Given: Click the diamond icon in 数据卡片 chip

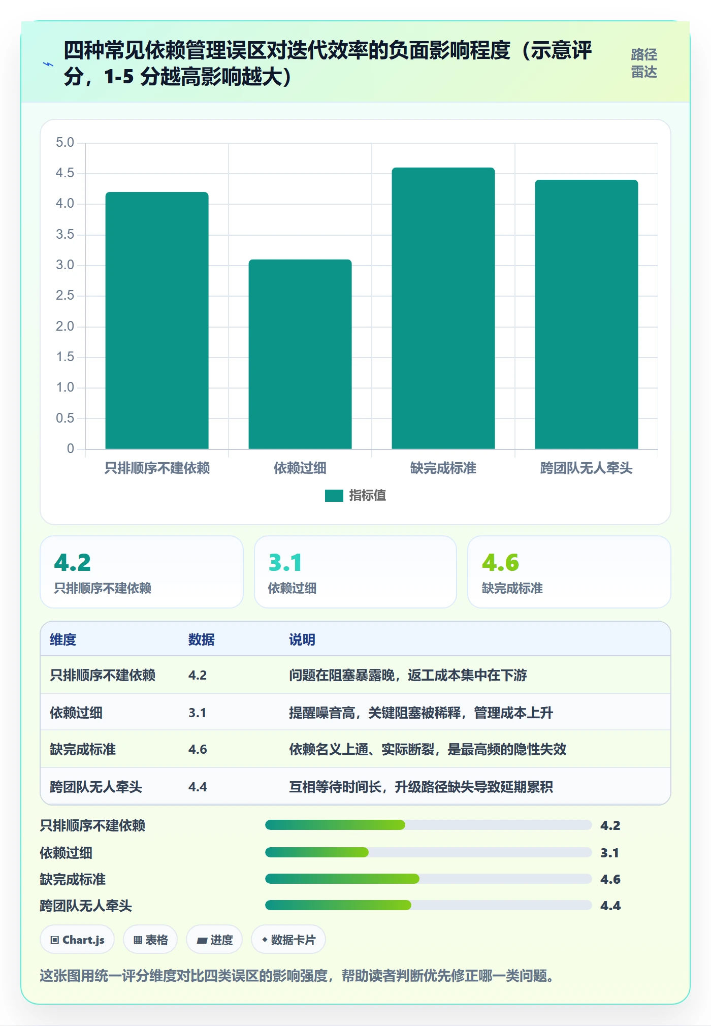Looking at the screenshot, I should pos(265,940).
